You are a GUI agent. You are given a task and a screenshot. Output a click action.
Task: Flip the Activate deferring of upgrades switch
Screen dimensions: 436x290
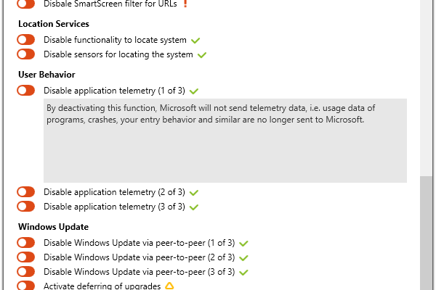click(26, 286)
